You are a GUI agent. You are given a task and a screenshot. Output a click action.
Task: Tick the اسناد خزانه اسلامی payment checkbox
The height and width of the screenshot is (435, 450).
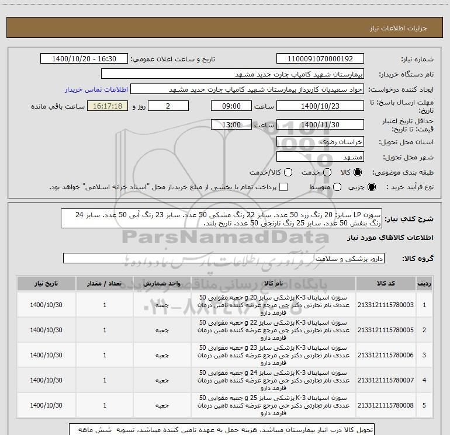click(283, 187)
